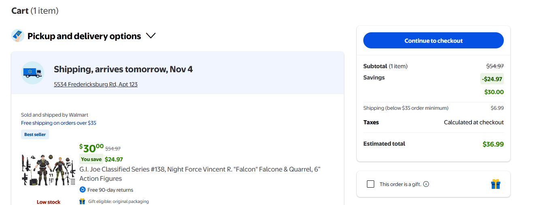Click the Shipping arrives tomorrow heading
Screen dimensions: 535x205
[x=123, y=69]
